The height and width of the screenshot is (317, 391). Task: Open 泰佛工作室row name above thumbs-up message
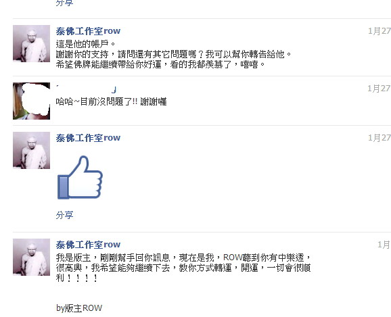coord(88,138)
